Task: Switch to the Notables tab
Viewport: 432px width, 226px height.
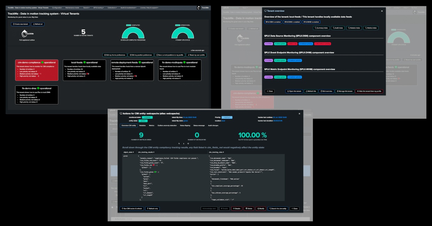Action: click(x=143, y=125)
